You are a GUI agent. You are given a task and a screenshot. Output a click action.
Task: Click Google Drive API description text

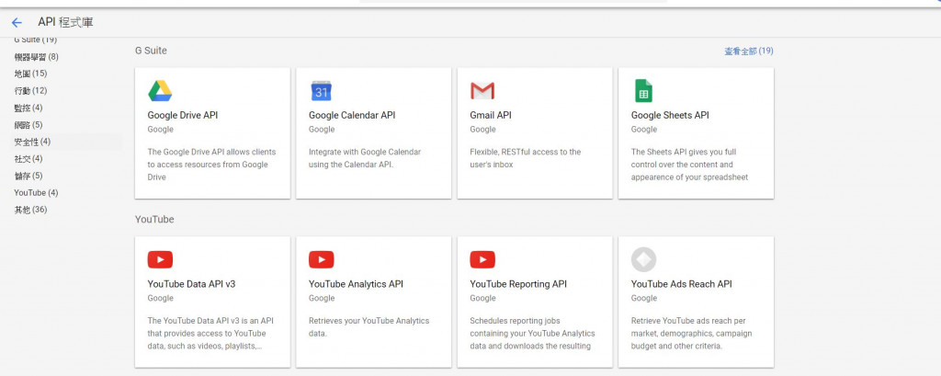(x=212, y=165)
